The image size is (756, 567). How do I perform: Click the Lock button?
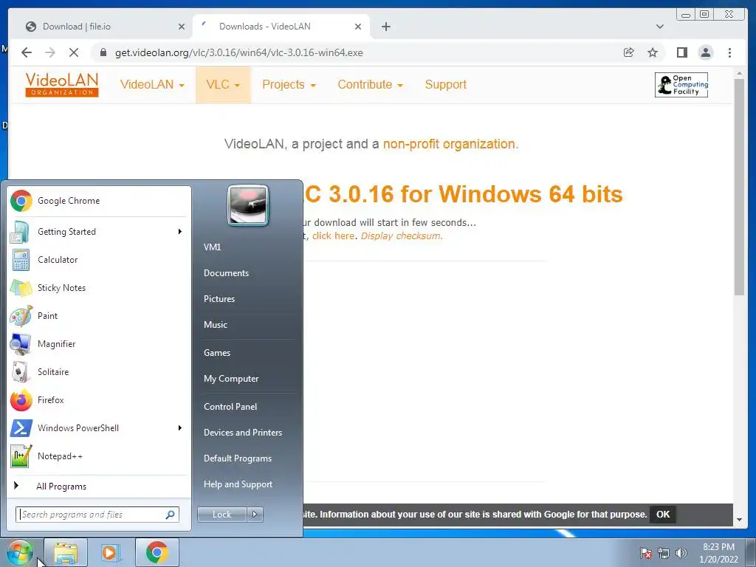pyautogui.click(x=222, y=515)
